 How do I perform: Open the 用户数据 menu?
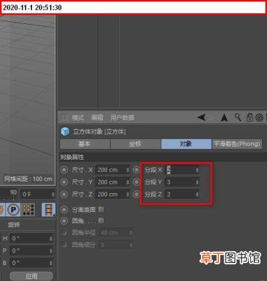(x=122, y=117)
